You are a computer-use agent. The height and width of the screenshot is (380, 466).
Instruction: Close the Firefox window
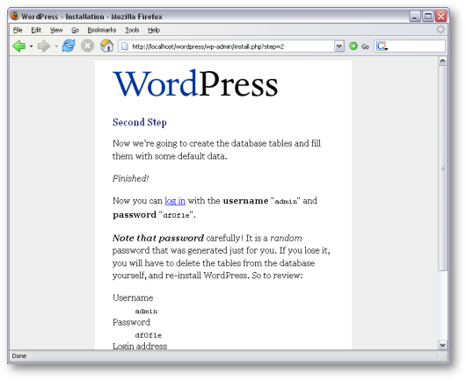441,16
